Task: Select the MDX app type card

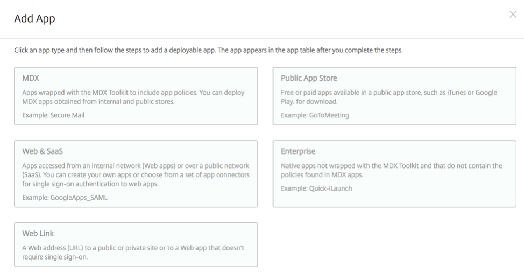Action: tap(136, 96)
